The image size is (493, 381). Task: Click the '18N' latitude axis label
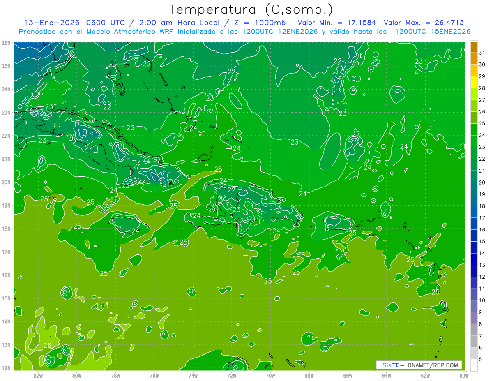click(6, 229)
